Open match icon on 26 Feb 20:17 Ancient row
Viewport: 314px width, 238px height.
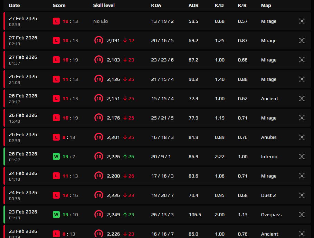point(302,98)
